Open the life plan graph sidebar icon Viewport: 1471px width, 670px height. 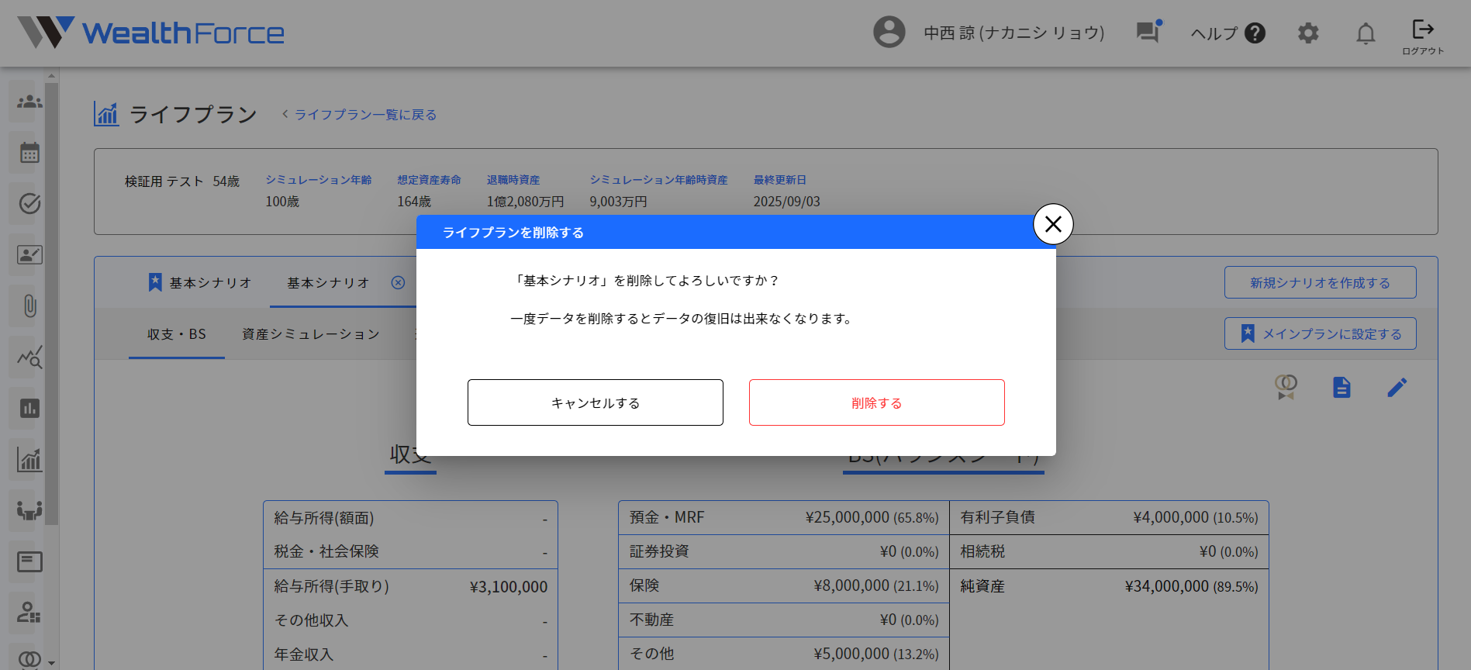[x=29, y=460]
